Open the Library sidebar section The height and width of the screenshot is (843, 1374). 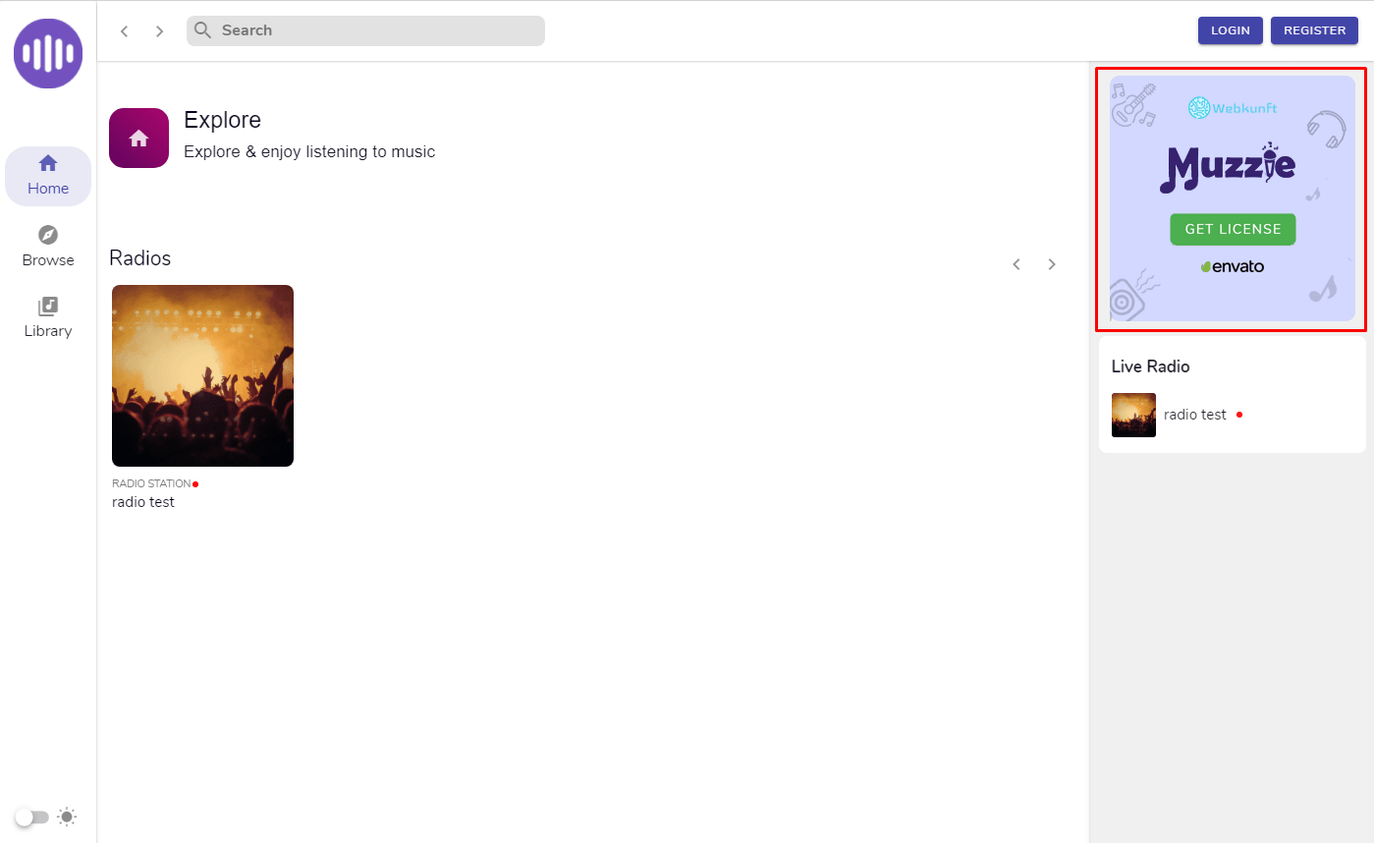point(48,317)
